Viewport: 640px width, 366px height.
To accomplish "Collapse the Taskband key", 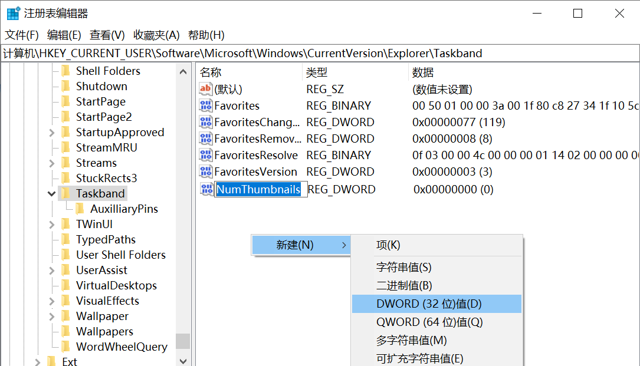I will point(51,193).
